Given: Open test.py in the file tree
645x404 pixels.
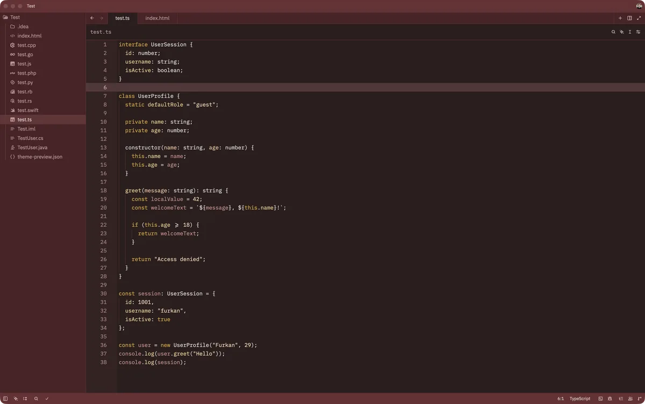Looking at the screenshot, I should pyautogui.click(x=43, y=83).
